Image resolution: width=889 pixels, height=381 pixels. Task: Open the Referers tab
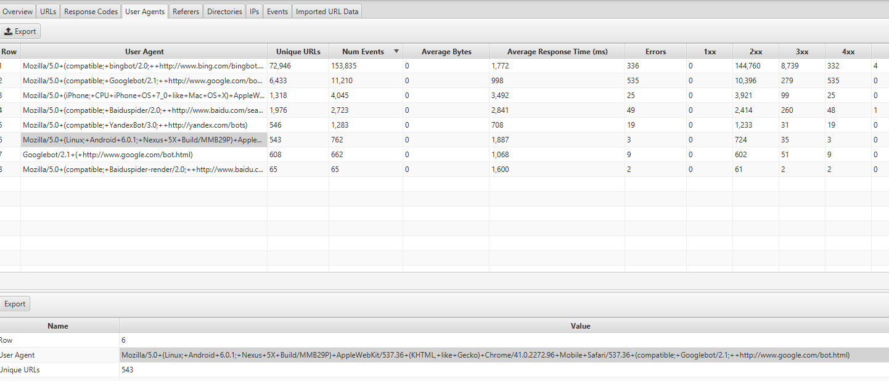tap(186, 11)
